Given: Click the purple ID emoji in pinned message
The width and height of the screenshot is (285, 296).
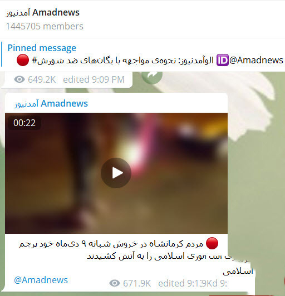Looking at the screenshot, I should [x=222, y=60].
